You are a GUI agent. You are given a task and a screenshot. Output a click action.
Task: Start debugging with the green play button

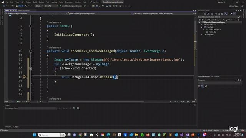(x=60, y=6)
